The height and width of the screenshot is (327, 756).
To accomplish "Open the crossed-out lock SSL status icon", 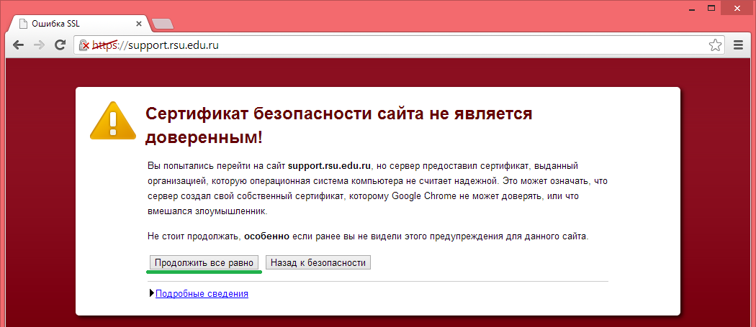I will (x=84, y=45).
